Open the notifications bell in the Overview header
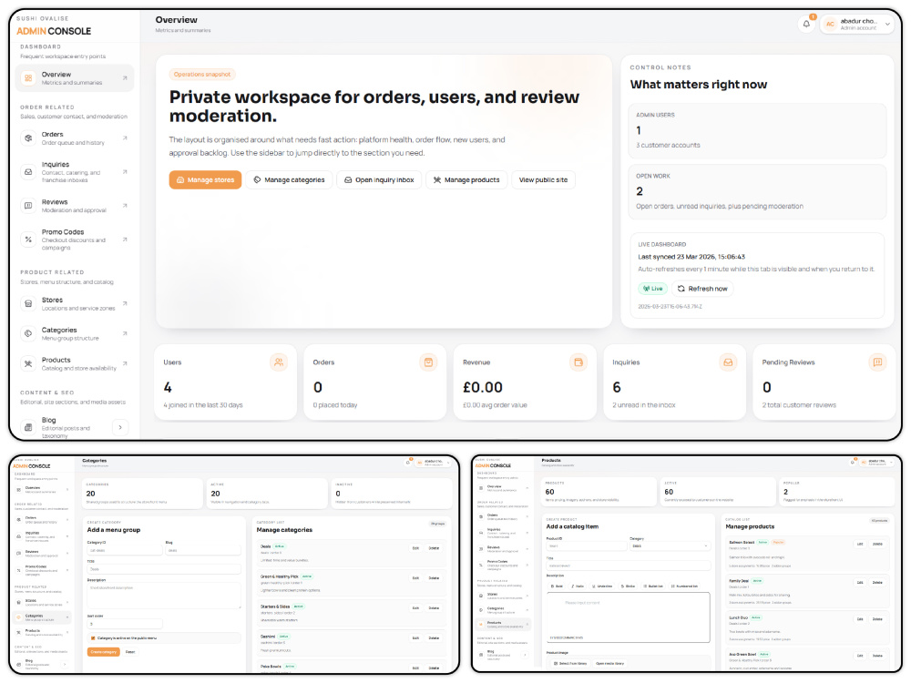911x683 pixels. (806, 24)
